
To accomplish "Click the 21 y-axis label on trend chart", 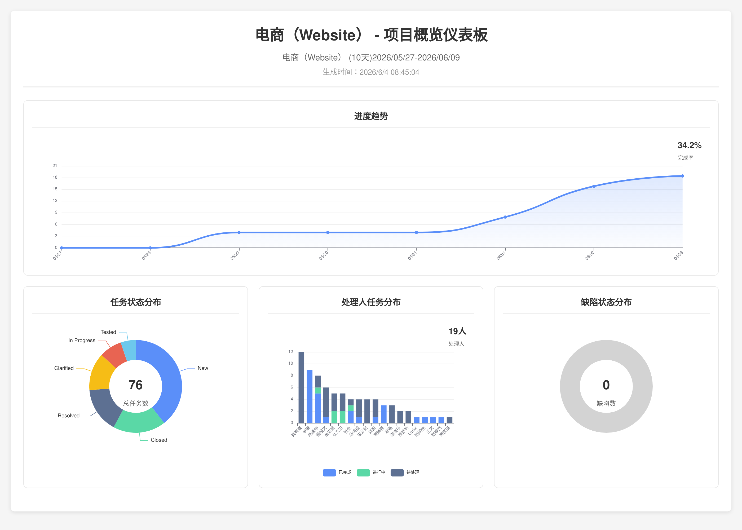I will pos(55,166).
